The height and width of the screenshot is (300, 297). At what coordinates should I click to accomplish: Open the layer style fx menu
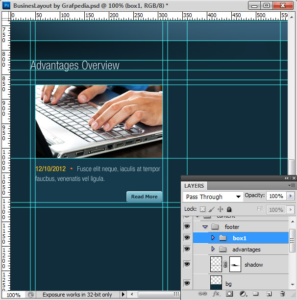tap(216, 294)
